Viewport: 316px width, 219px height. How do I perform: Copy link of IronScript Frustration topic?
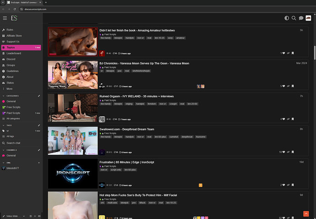click(288, 185)
